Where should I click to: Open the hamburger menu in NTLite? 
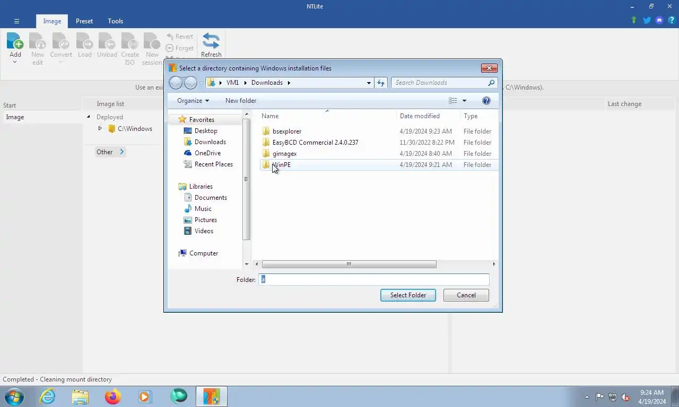(16, 21)
